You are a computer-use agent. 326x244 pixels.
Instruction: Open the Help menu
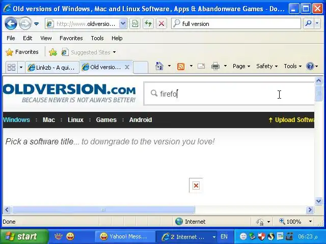coord(117,38)
